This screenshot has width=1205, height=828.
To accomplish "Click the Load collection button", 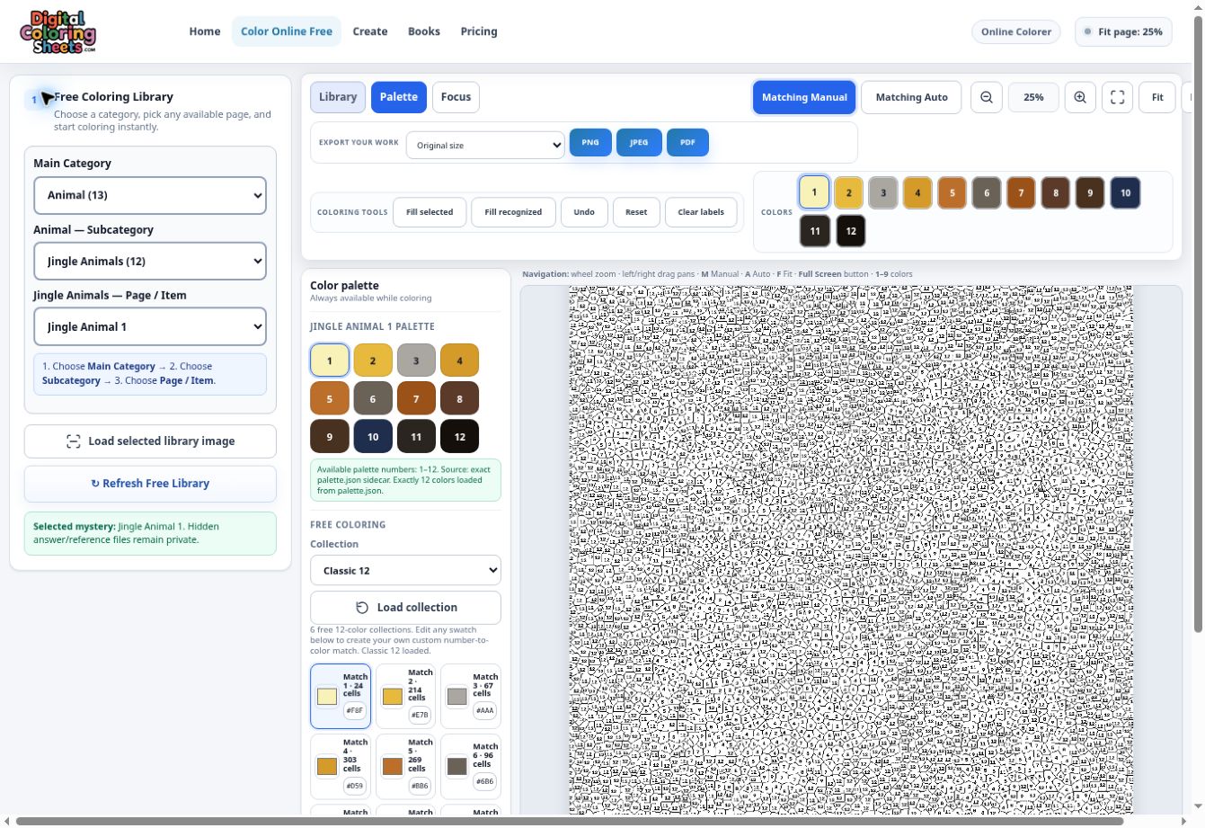I will coord(405,608).
